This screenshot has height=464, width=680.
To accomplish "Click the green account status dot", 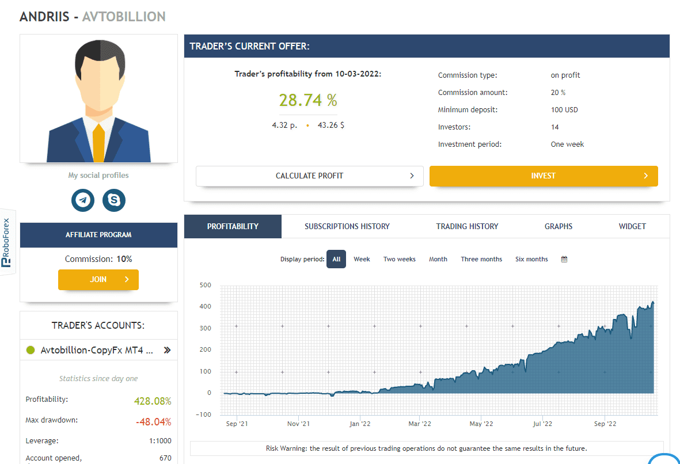I will pos(31,350).
